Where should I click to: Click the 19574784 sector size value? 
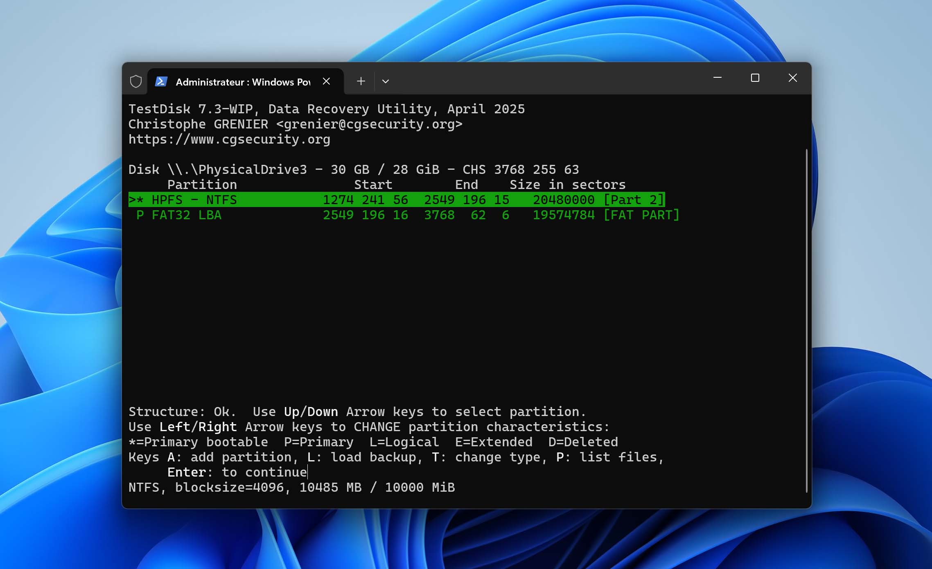564,215
